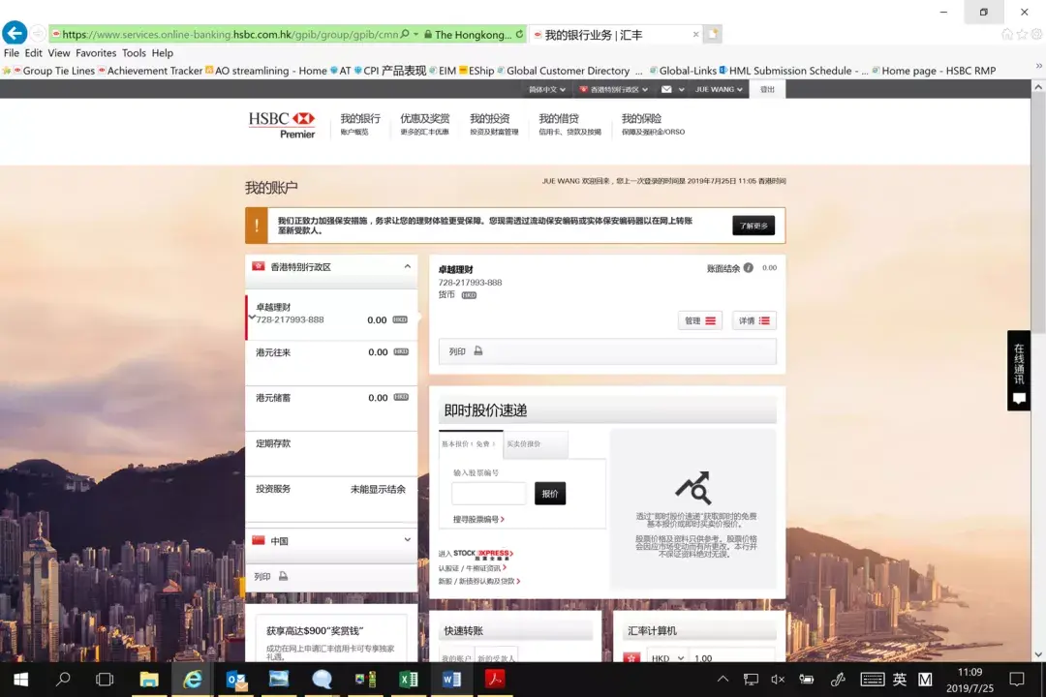Click the HSBC Premier logo
The image size is (1046, 697).
(x=282, y=122)
